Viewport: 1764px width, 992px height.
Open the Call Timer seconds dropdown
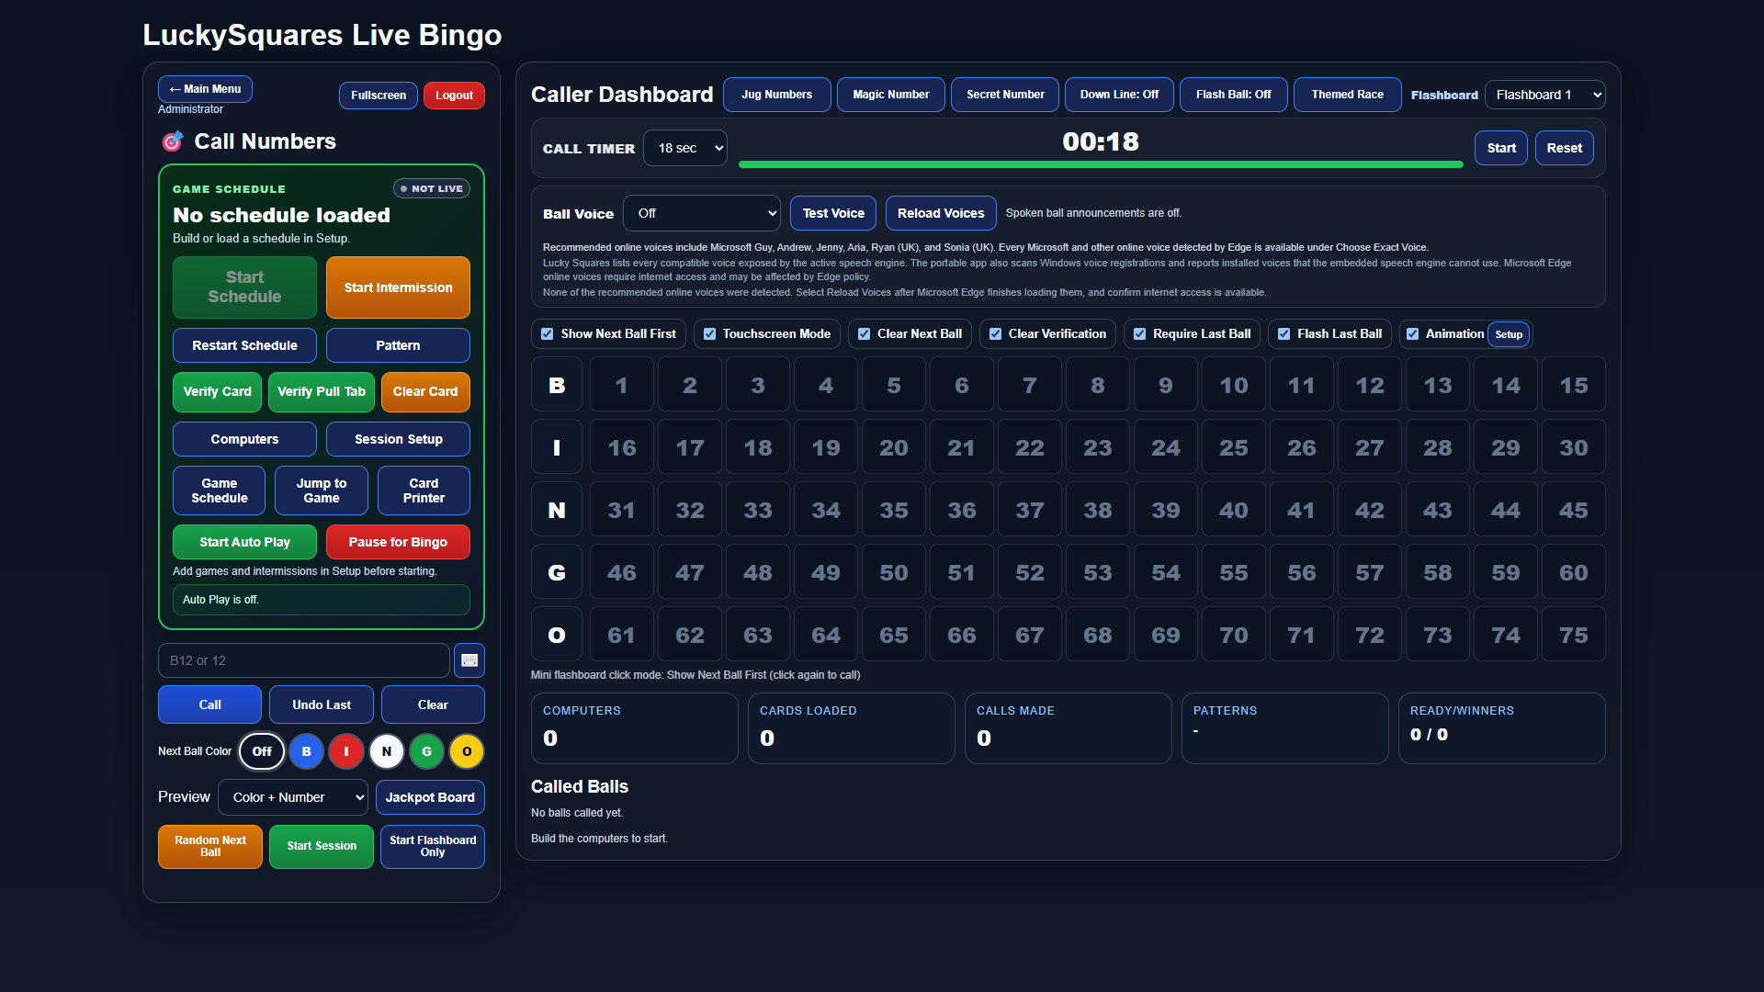(685, 148)
